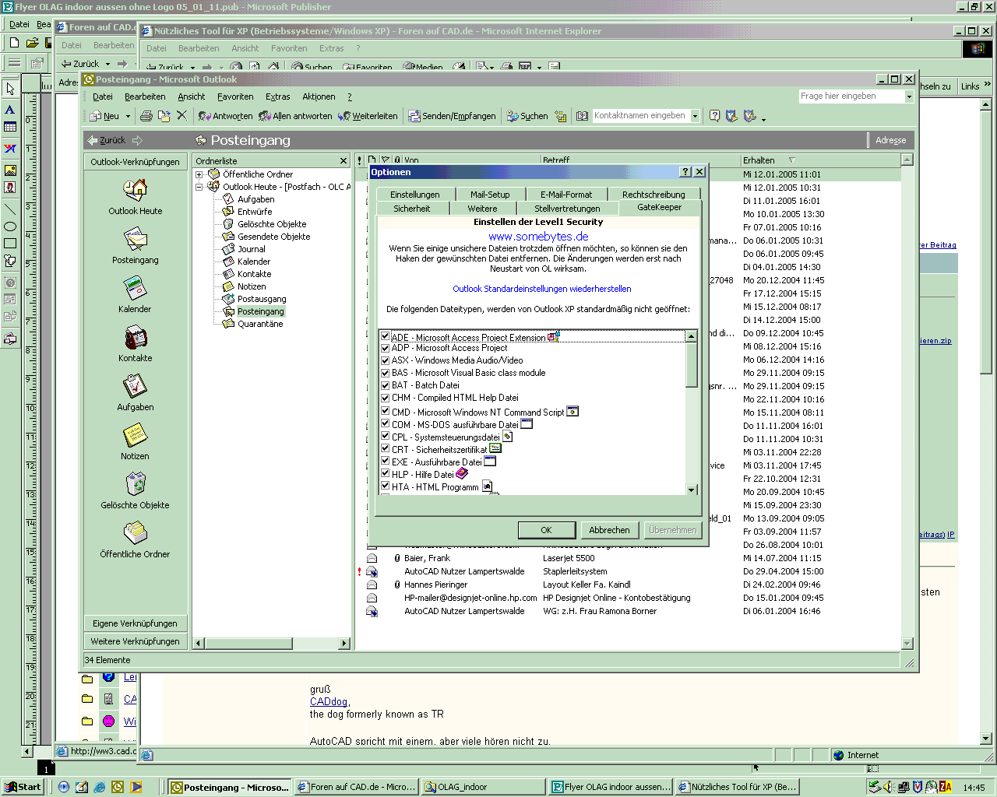Uncheck CMD - Windows NT Command Script

coord(385,412)
